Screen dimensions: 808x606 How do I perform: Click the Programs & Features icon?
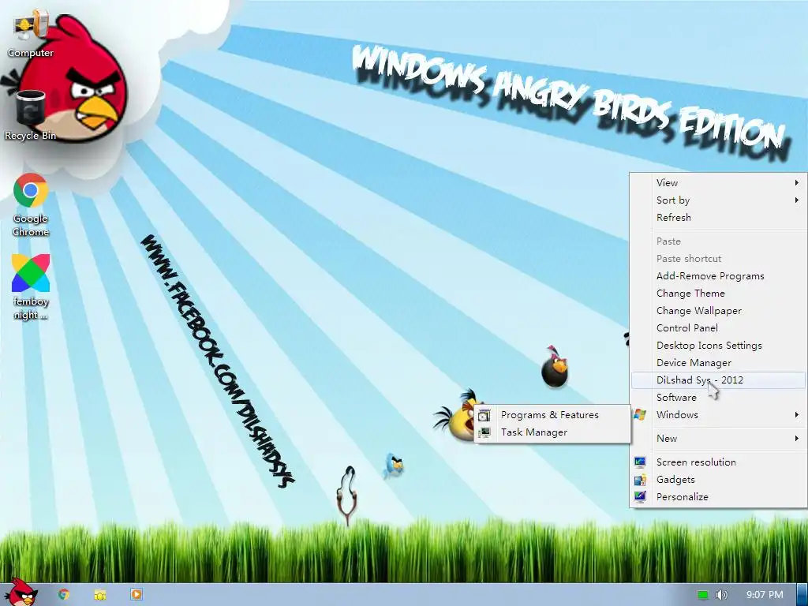coord(484,415)
